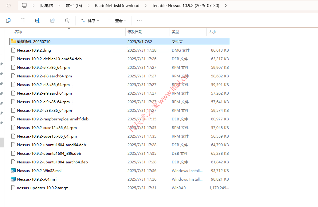Screen dimensions: 318x207
Task: Click the date 2025/8/1 7:32
Action: 140,41
